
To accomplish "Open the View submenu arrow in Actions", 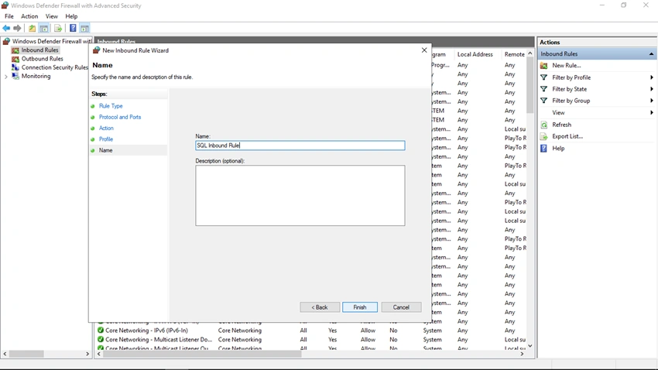I will pyautogui.click(x=651, y=112).
